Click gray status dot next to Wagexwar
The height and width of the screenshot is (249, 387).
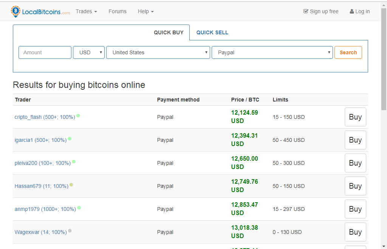pos(70,231)
